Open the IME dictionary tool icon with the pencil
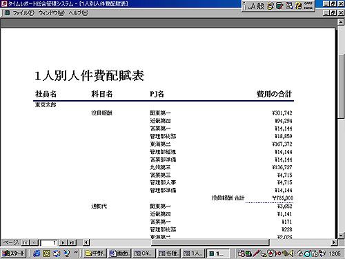 279,6
